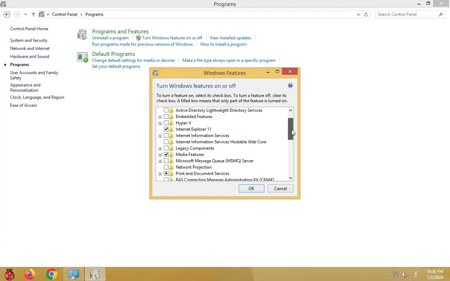Screen dimensions: 450x281
Task: Toggle the Print and Document Services checkbox
Action: click(166, 174)
